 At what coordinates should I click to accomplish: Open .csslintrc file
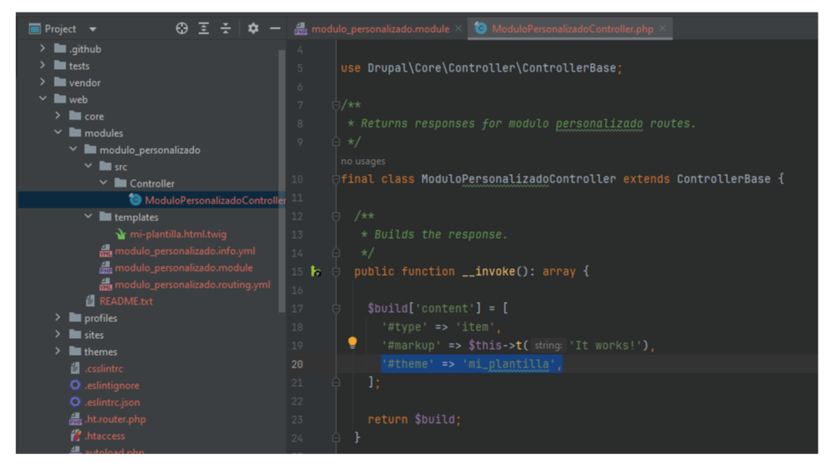103,368
